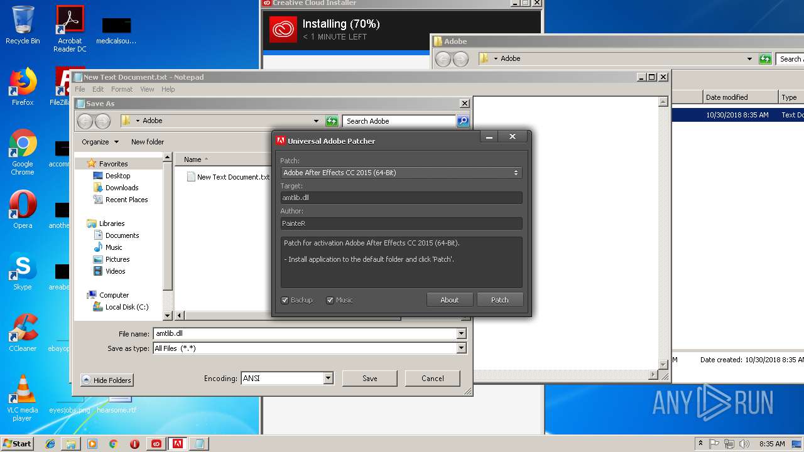Image resolution: width=804 pixels, height=452 pixels.
Task: Collapse folders with Hide Folders button
Action: click(x=107, y=380)
